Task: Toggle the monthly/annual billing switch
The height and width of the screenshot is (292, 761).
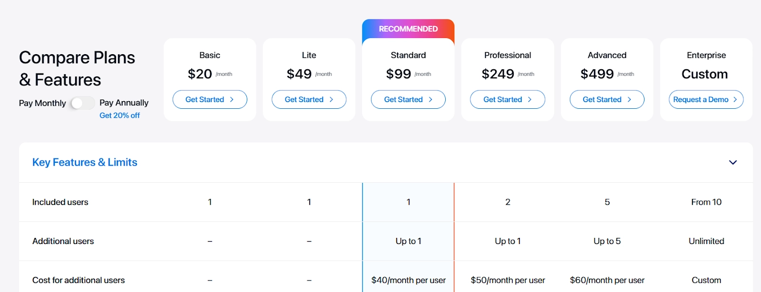Action: (x=82, y=103)
